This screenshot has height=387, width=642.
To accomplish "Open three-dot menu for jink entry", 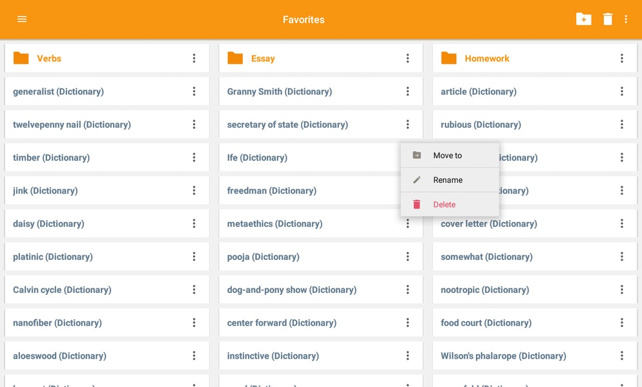I will click(194, 190).
